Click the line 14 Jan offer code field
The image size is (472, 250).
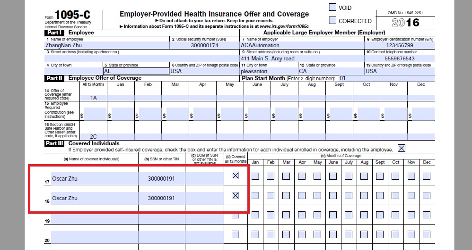[x=121, y=98]
